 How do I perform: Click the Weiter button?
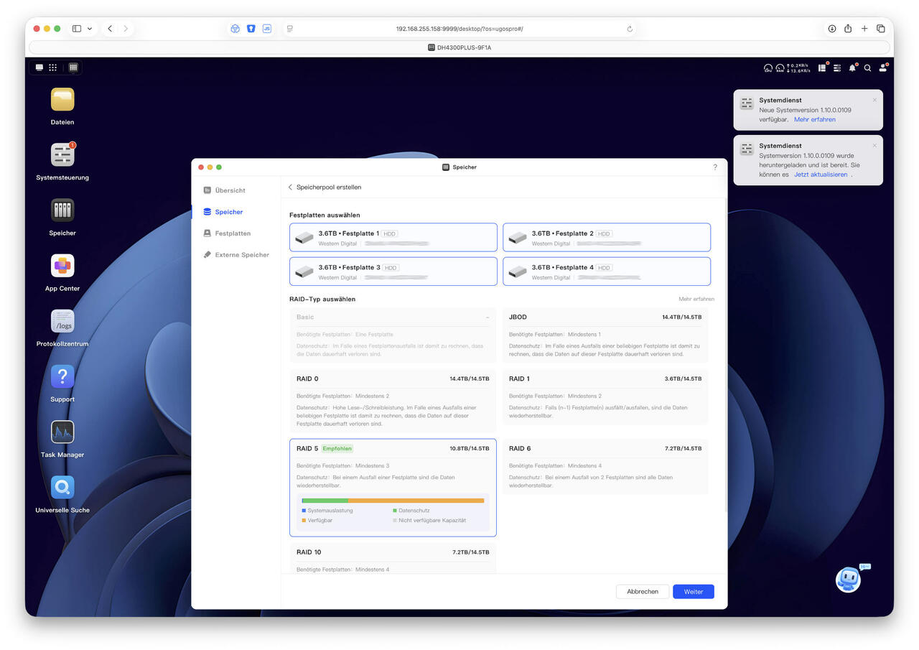click(693, 592)
